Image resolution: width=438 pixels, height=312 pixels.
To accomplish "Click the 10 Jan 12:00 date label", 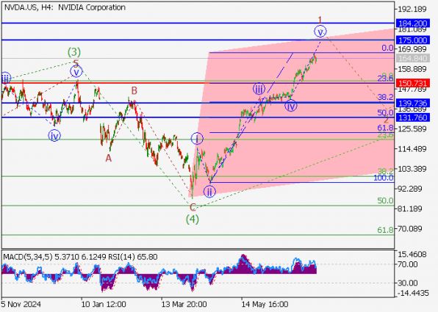I will tap(104, 304).
